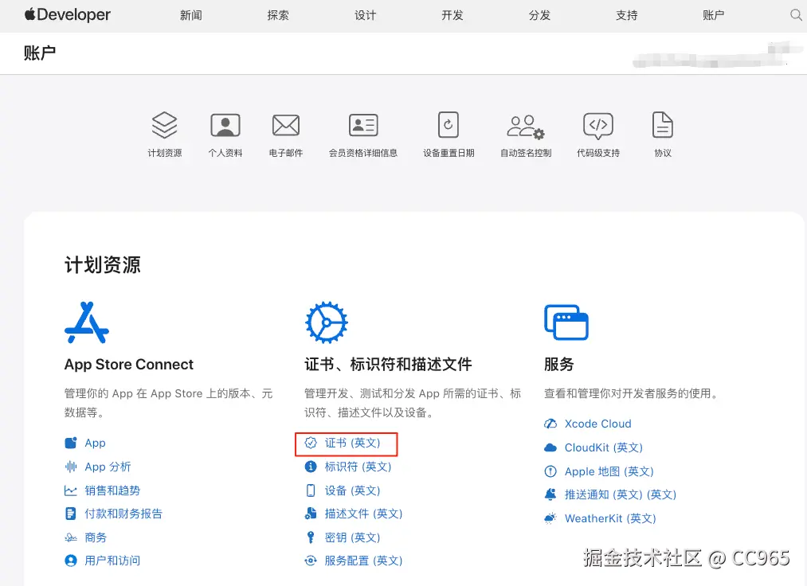Click the 服务 windows large icon
The image size is (807, 586).
[566, 322]
